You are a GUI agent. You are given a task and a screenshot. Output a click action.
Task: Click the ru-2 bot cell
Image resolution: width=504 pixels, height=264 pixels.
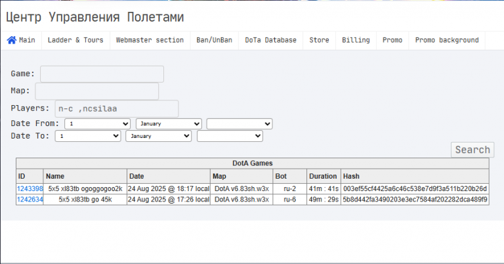pyautogui.click(x=290, y=188)
